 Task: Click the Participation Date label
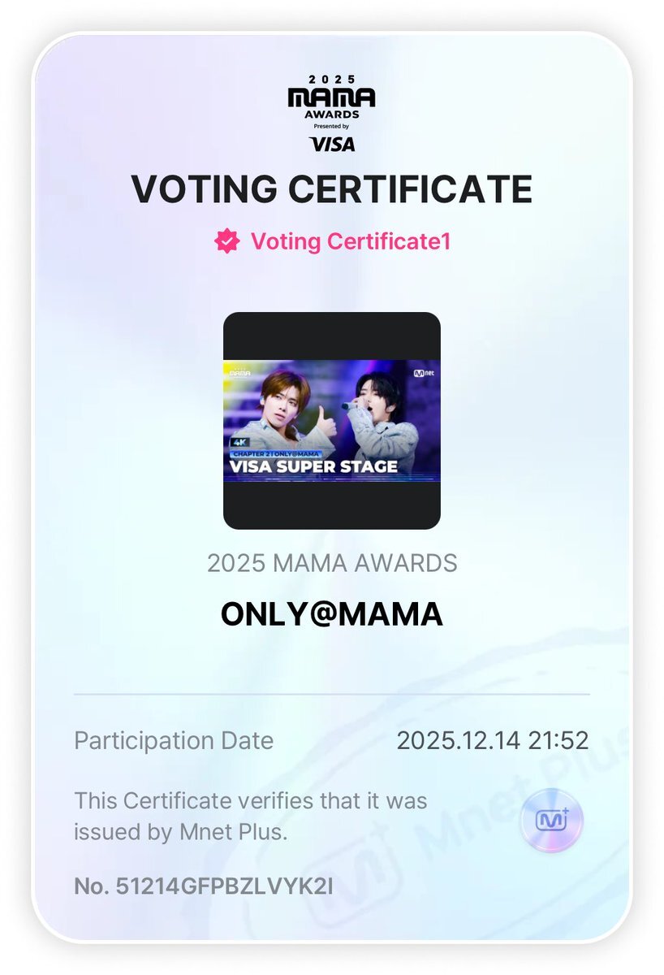(x=174, y=740)
